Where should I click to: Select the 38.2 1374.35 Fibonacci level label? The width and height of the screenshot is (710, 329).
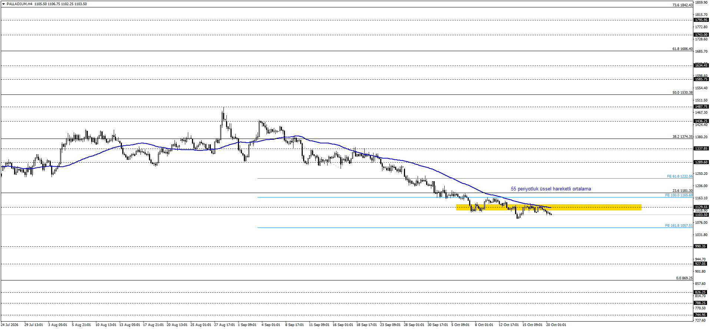tap(682, 137)
